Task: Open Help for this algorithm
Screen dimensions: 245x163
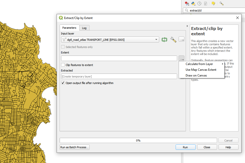Action: pyautogui.click(x=228, y=147)
